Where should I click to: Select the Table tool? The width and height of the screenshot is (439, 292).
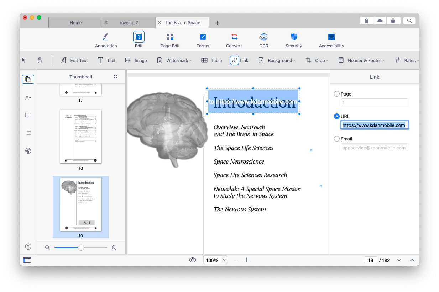(x=211, y=60)
